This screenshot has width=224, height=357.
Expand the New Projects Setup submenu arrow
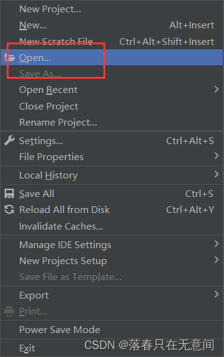pyautogui.click(x=217, y=260)
